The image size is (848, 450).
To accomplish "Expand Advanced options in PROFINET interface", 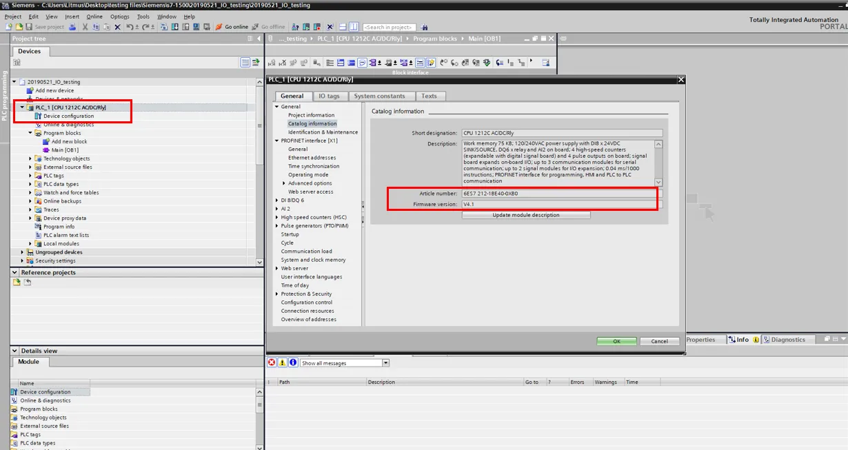I will 284,183.
